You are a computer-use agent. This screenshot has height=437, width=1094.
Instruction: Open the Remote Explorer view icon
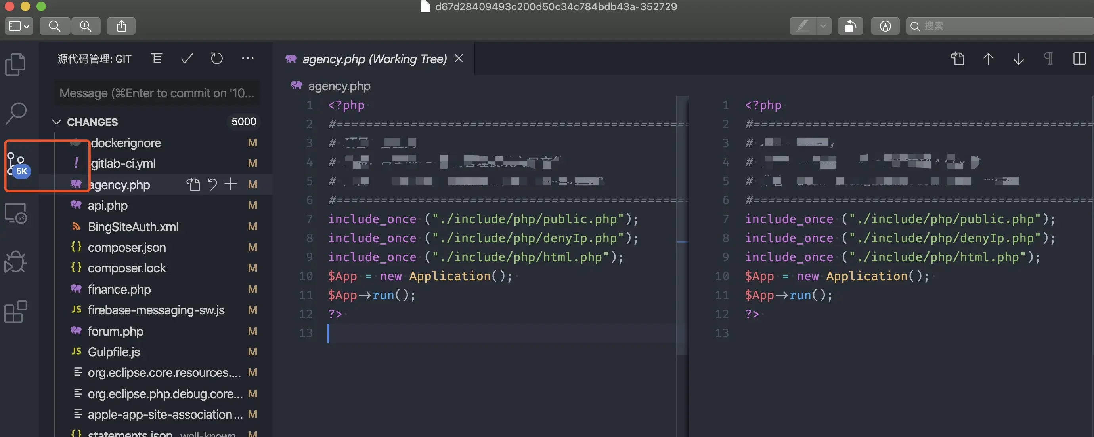pos(16,213)
